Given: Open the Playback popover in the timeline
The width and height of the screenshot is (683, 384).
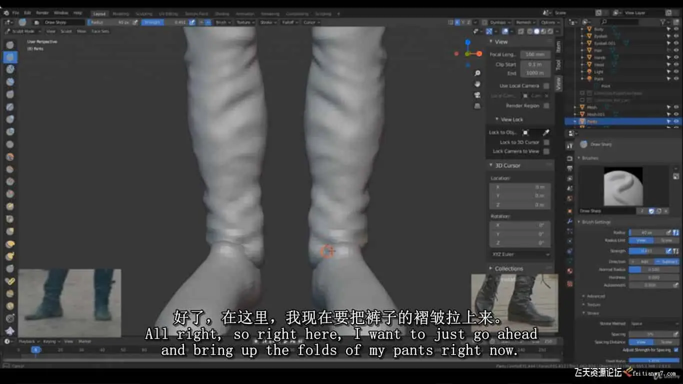Looking at the screenshot, I should coord(28,341).
